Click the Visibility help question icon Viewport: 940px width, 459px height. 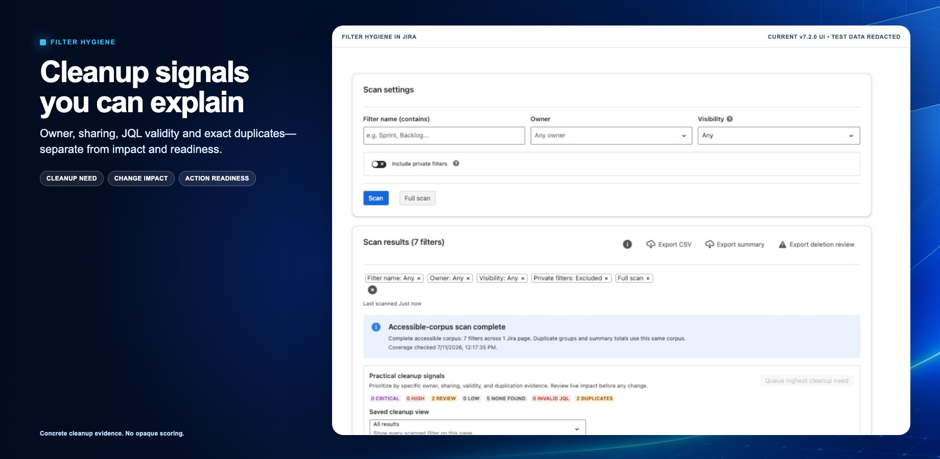pos(730,119)
